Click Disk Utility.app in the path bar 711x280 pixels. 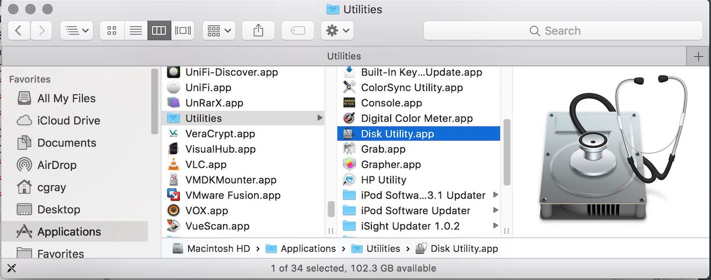(457, 249)
